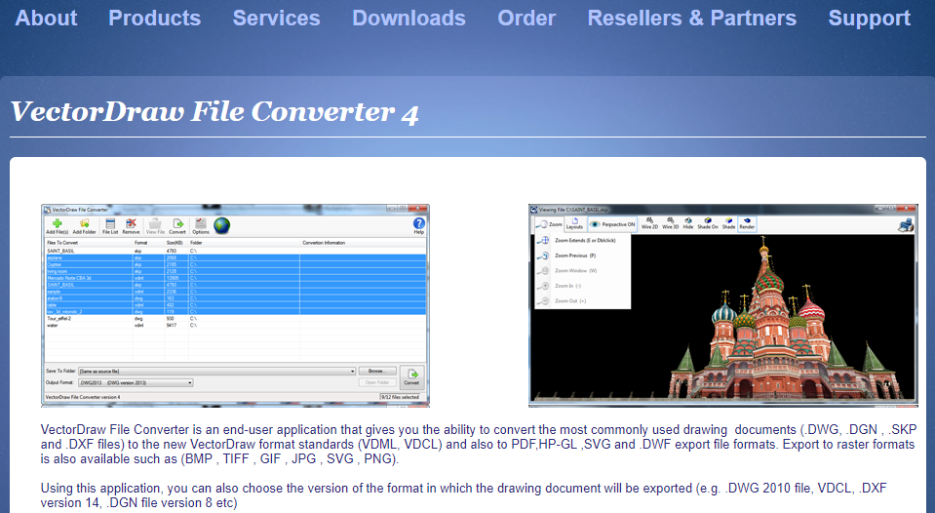Screen dimensions: 935x513
Task: Click paragraph starting 'Using this application, you can'
Action: click(463, 495)
